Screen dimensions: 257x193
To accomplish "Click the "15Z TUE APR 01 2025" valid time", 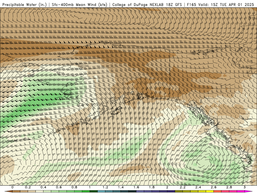I will pos(232,5).
